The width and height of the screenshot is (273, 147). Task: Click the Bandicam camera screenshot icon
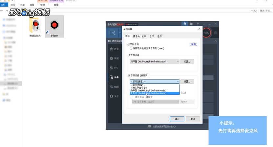(215, 33)
